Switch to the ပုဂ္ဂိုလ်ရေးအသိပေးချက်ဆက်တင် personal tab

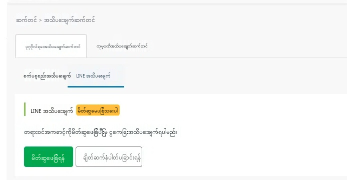(x=51, y=46)
